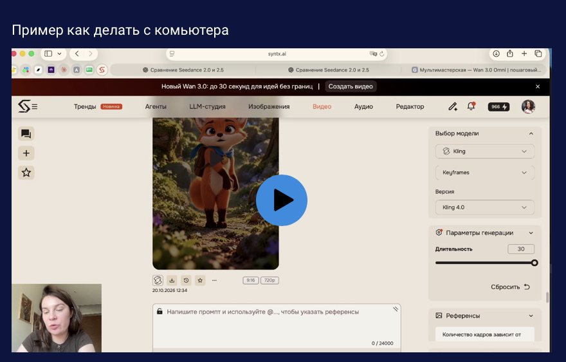Open the Изображения menu item
The height and width of the screenshot is (362, 566).
coord(269,106)
